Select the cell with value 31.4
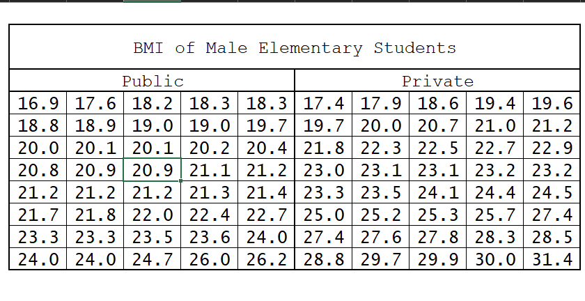This screenshot has width=585, height=301. tap(552, 261)
